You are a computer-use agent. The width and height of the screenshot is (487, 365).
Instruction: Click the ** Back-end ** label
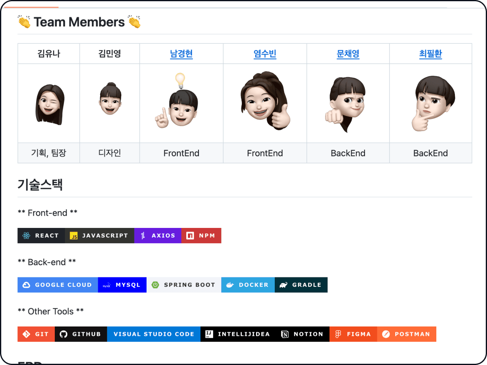47,262
